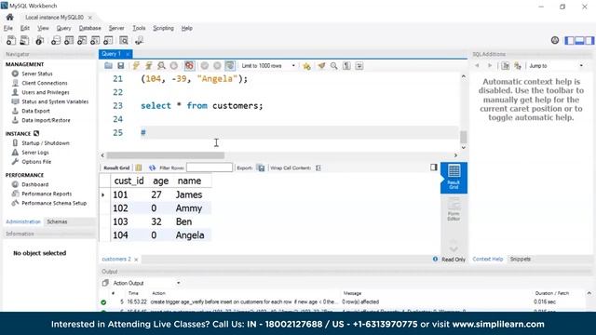This screenshot has width=596, height=335.
Task: Stop the query being executed
Action: (x=174, y=66)
